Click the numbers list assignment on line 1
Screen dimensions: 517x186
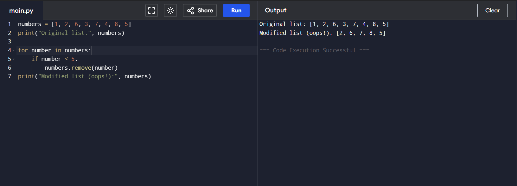[x=74, y=24]
